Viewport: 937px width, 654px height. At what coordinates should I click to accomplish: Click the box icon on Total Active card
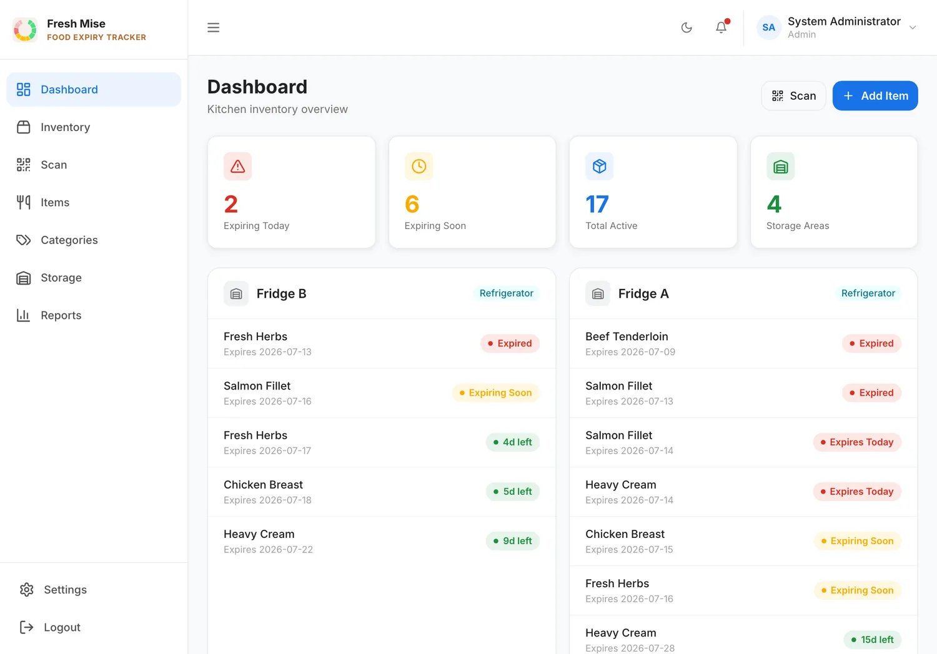[600, 167]
